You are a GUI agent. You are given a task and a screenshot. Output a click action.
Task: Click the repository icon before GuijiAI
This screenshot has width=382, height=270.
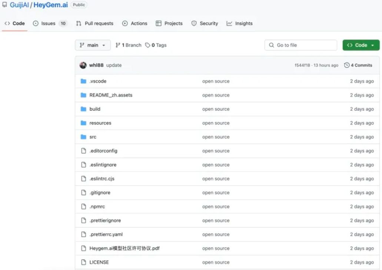pyautogui.click(x=4, y=5)
